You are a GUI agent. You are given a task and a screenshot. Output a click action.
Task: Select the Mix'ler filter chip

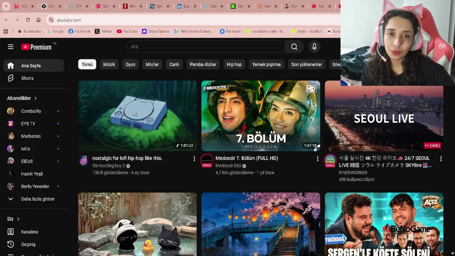click(152, 64)
